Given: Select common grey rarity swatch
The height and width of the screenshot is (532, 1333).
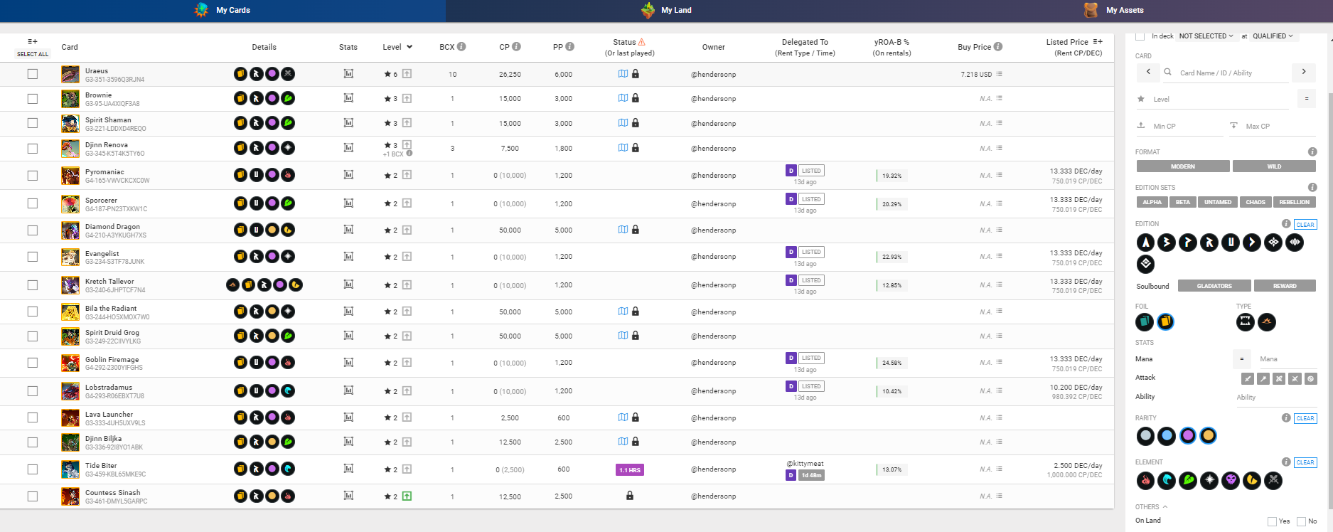Looking at the screenshot, I should (1145, 436).
